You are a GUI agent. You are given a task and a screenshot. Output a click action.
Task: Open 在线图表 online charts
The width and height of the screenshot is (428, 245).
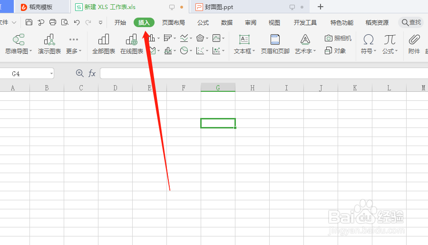click(132, 44)
